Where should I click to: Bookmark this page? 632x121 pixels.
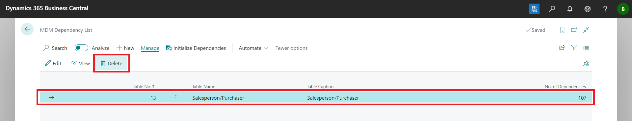pos(562,30)
